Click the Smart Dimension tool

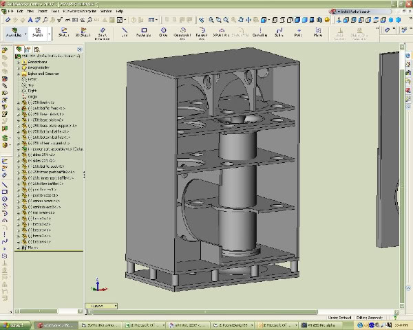102,32
